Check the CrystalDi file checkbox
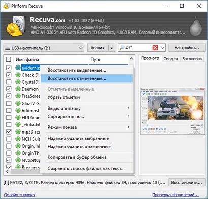 point(9,82)
